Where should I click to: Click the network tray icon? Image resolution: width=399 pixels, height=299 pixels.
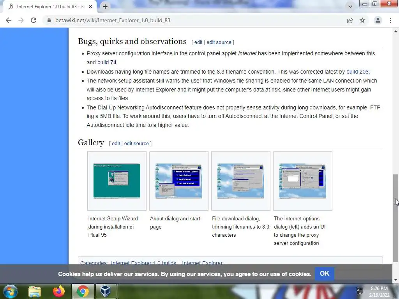(x=360, y=291)
